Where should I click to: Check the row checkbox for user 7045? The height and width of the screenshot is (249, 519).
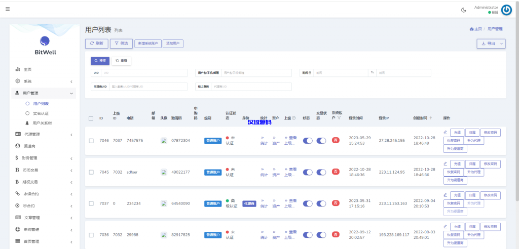pyautogui.click(x=91, y=172)
